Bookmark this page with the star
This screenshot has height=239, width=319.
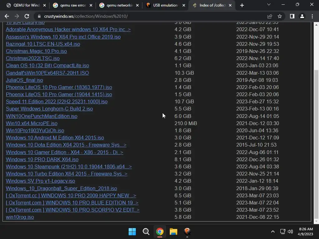(280, 16)
